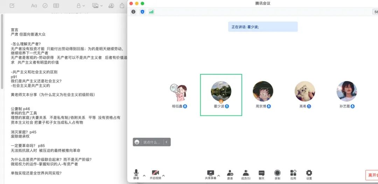Viewport: 378px width, 184px height.
Task: Open the 成员 members list
Action: point(246,174)
